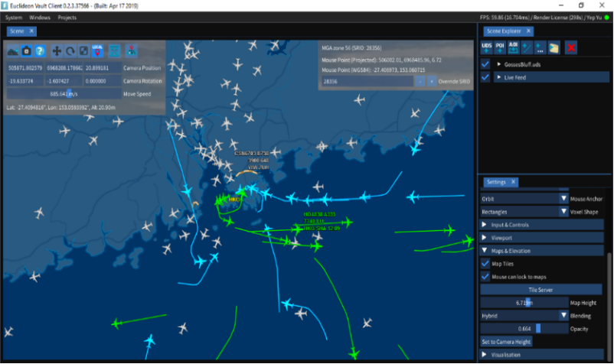The width and height of the screenshot is (614, 364).
Task: Click the add UDS icon
Action: click(x=486, y=47)
